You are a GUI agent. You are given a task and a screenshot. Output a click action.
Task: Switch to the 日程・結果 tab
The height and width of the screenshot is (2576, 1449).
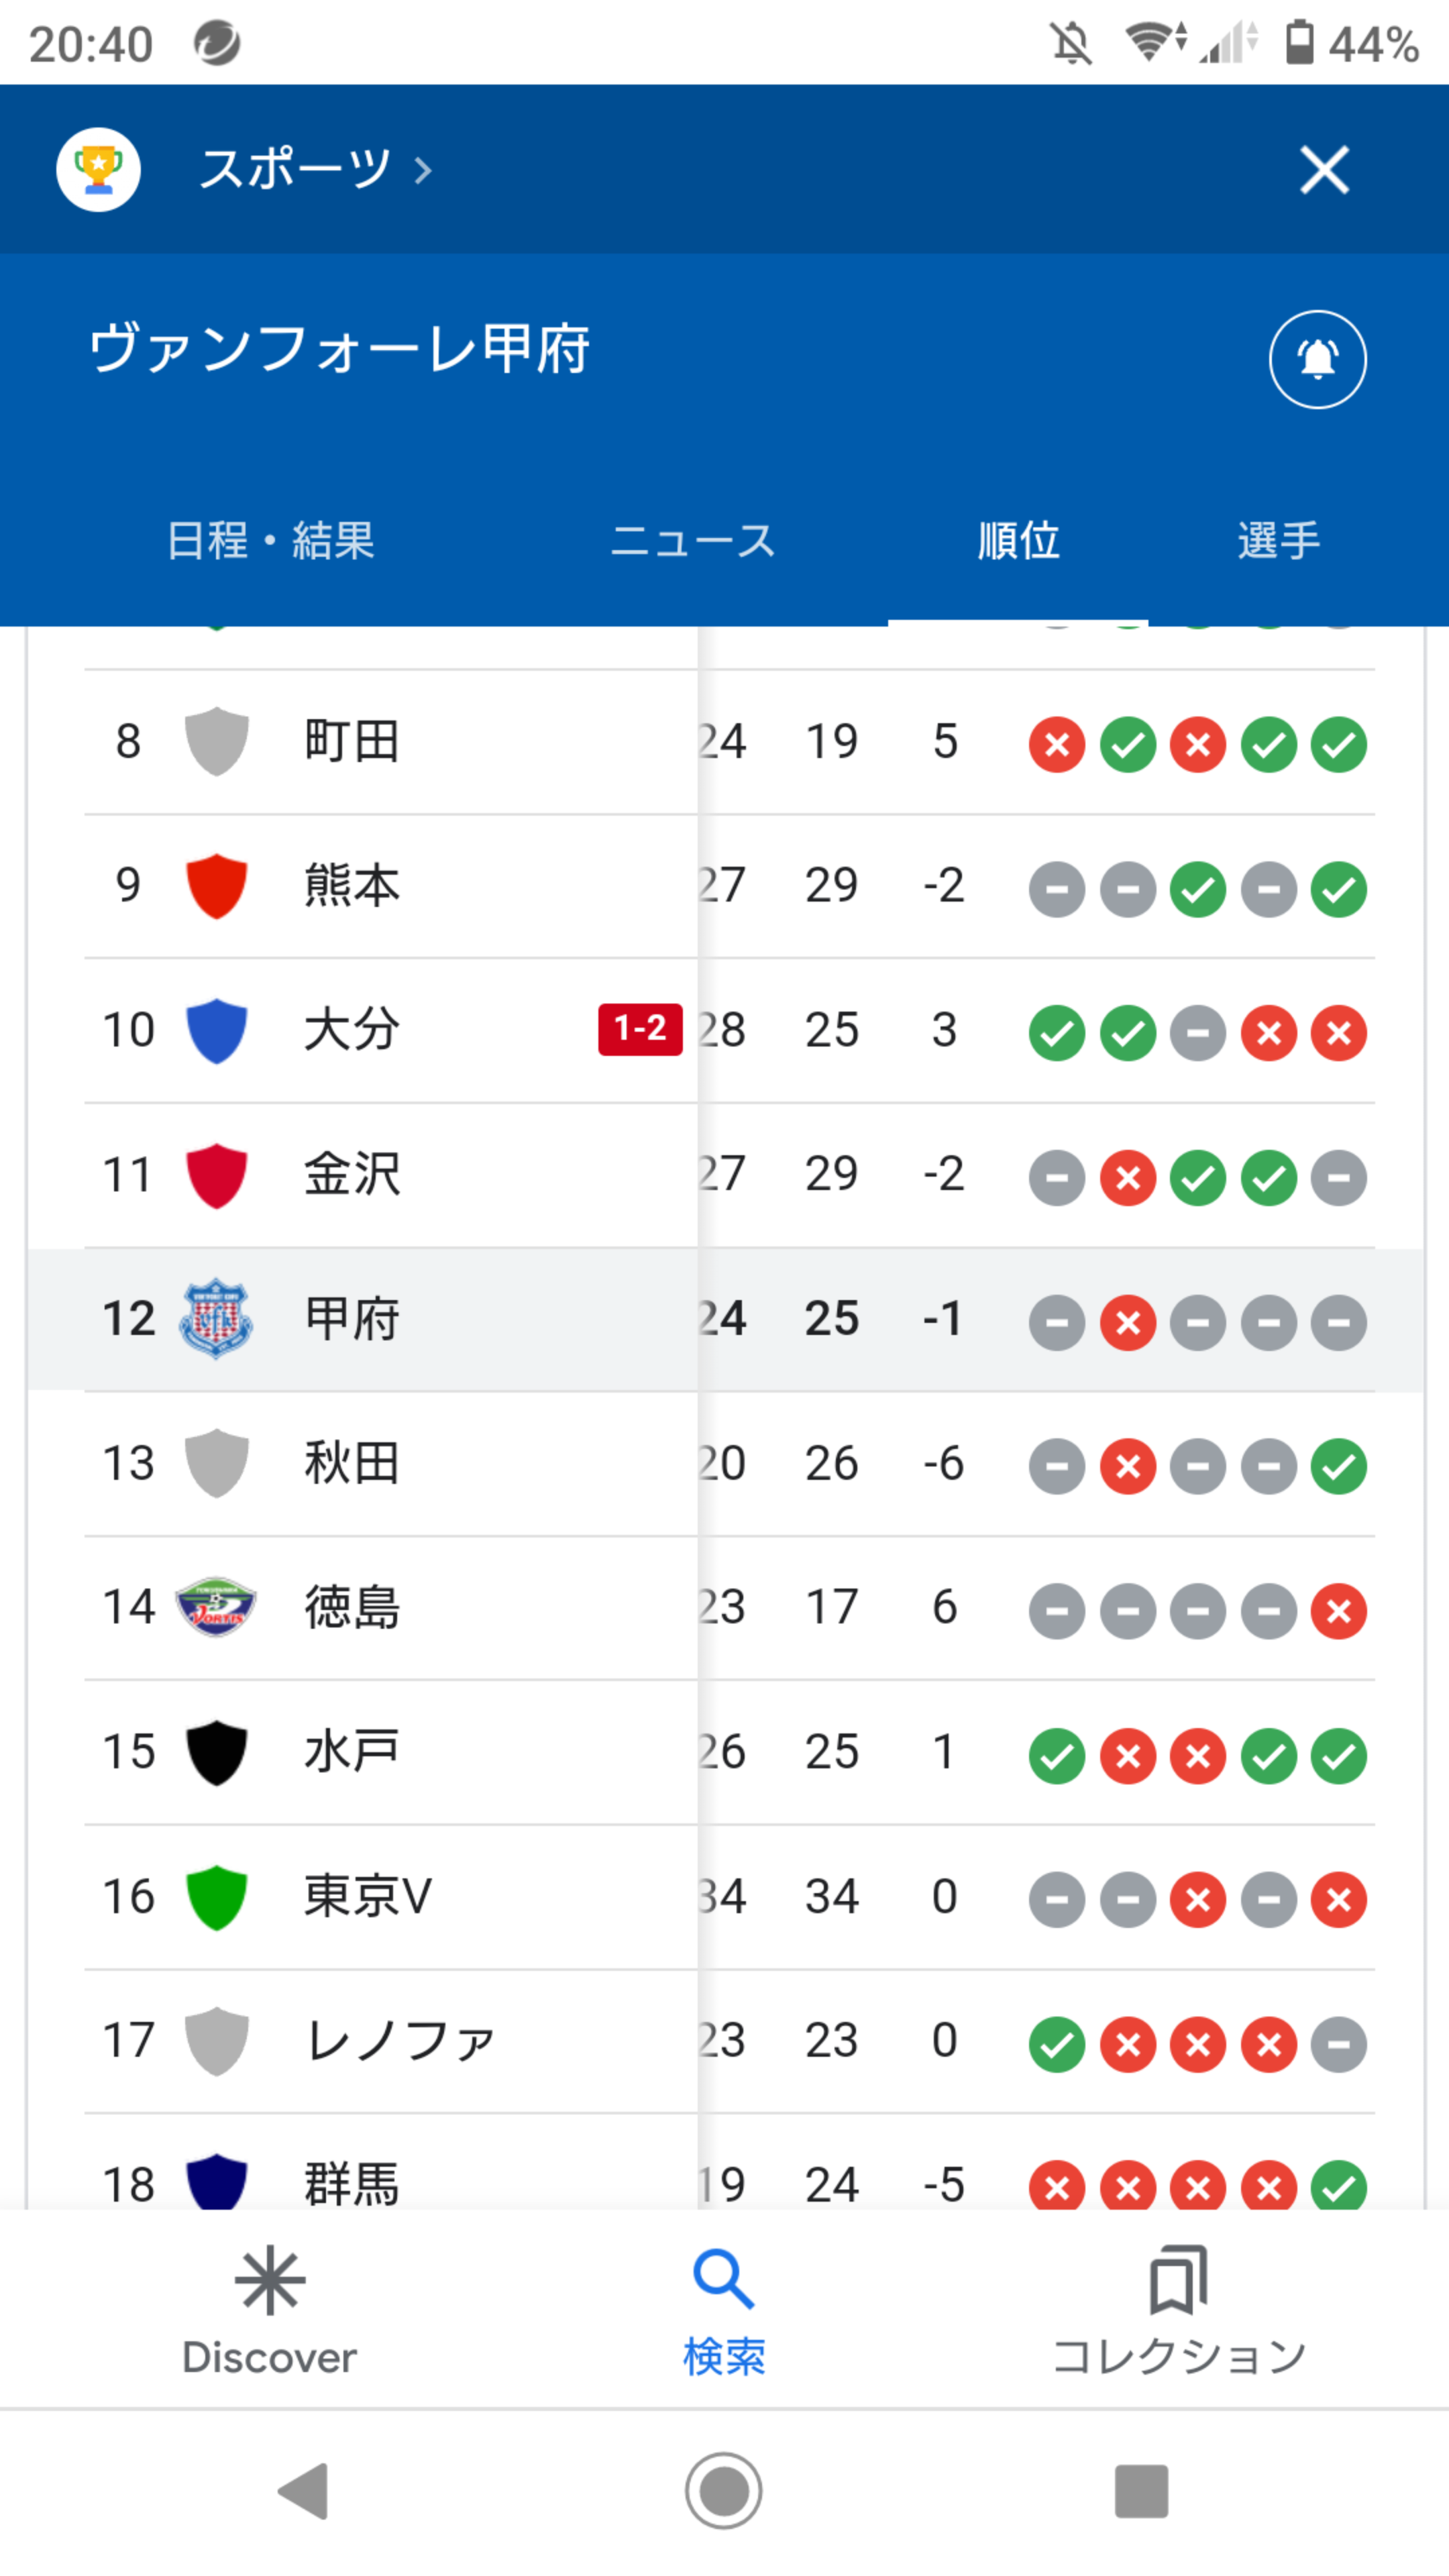270,540
